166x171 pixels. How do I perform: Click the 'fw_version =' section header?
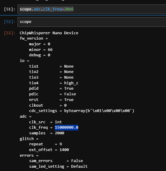click(34, 38)
